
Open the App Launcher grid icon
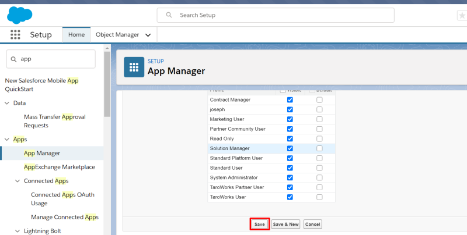coord(15,35)
